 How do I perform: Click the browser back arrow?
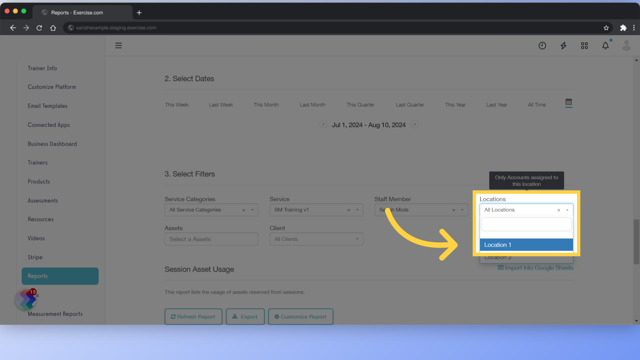pos(13,28)
